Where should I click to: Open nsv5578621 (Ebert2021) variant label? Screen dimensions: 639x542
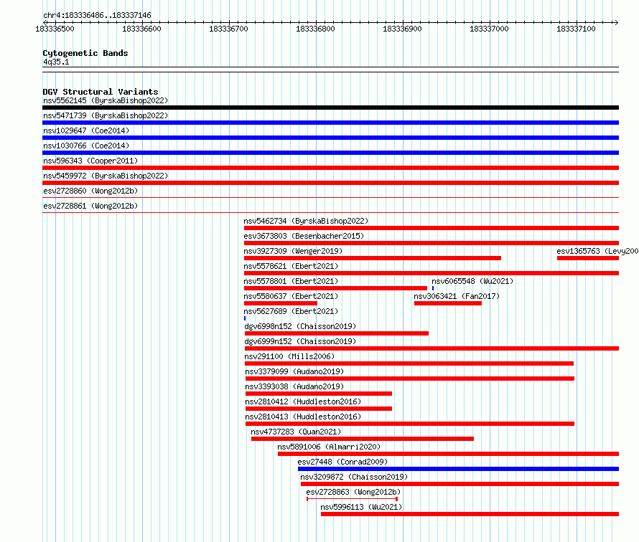click(291, 266)
